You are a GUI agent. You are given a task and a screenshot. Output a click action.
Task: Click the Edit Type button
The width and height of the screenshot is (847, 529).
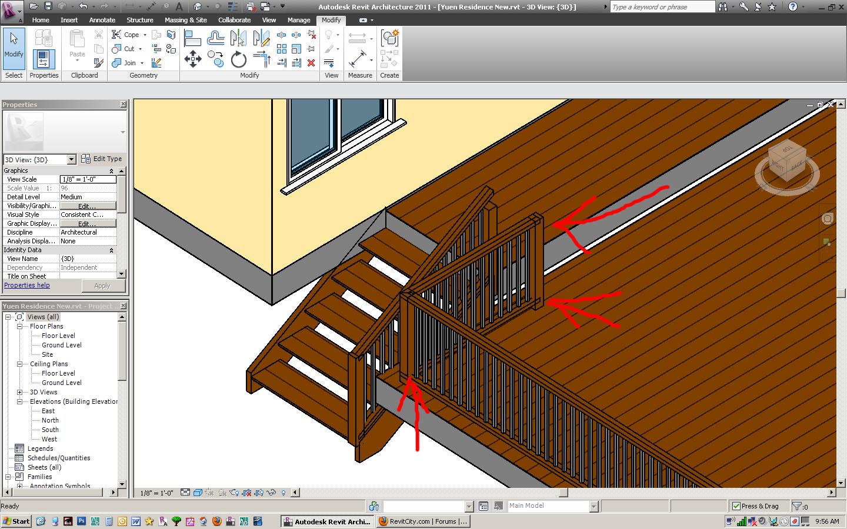click(102, 159)
